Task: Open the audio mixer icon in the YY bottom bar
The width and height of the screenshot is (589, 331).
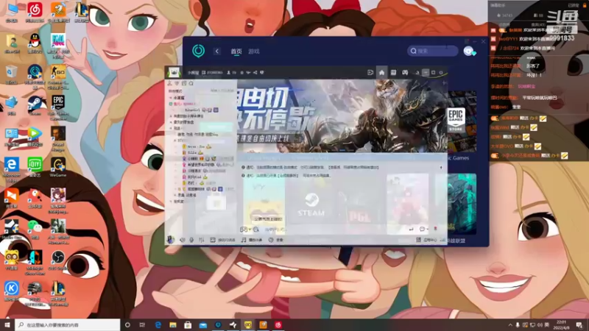Action: click(201, 240)
